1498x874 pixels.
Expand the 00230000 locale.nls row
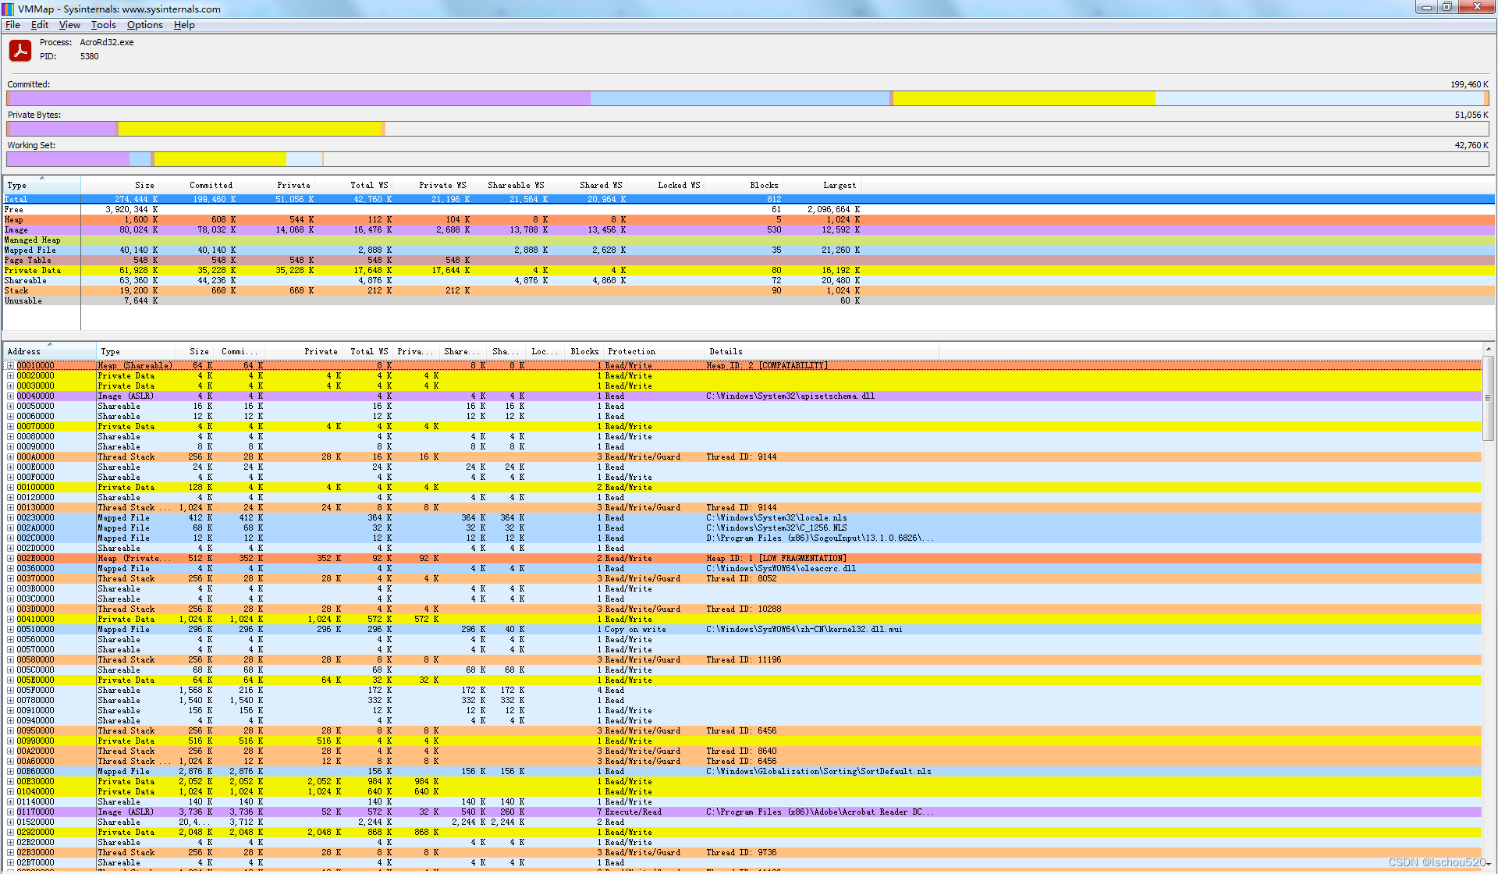pos(11,517)
